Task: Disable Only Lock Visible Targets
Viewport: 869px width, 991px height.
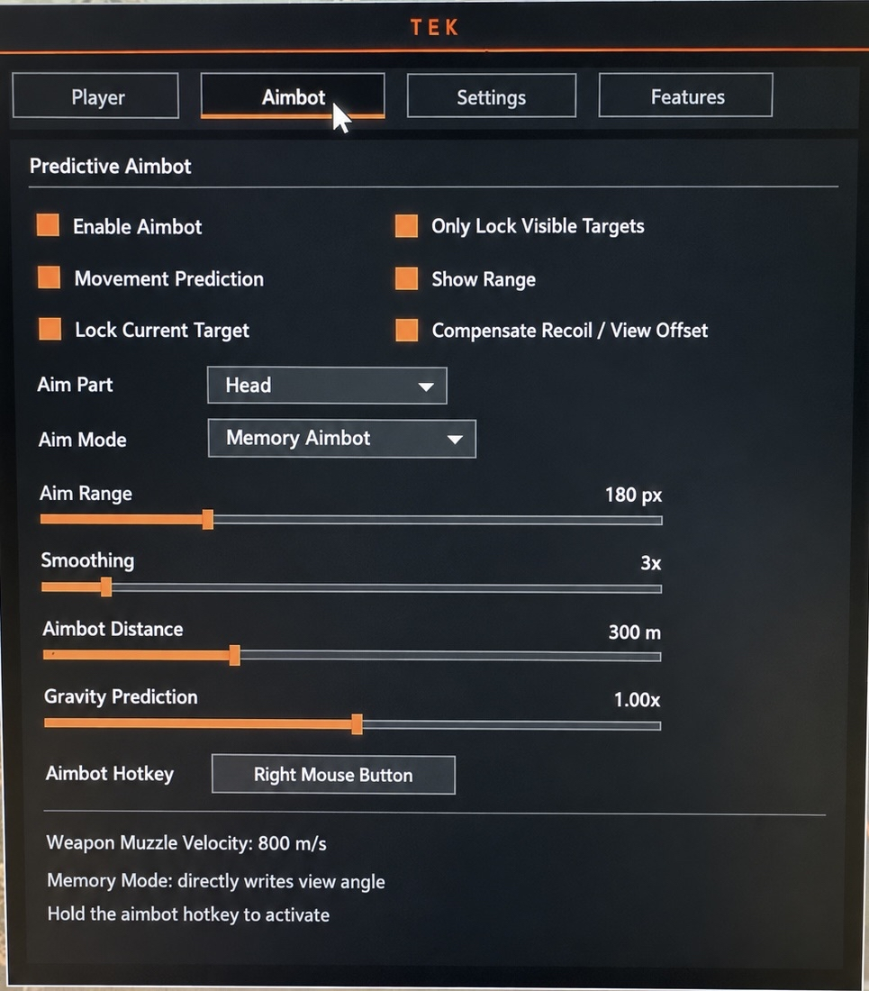Action: 406,225
